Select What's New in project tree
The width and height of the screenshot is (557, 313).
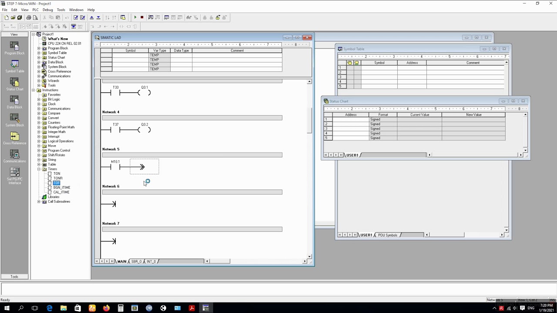pyautogui.click(x=57, y=39)
